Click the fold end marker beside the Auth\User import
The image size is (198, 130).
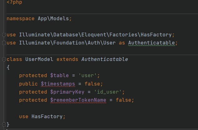point(4,43)
